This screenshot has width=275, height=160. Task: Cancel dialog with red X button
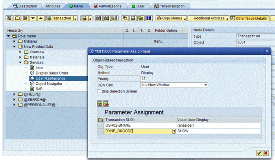[266, 153]
